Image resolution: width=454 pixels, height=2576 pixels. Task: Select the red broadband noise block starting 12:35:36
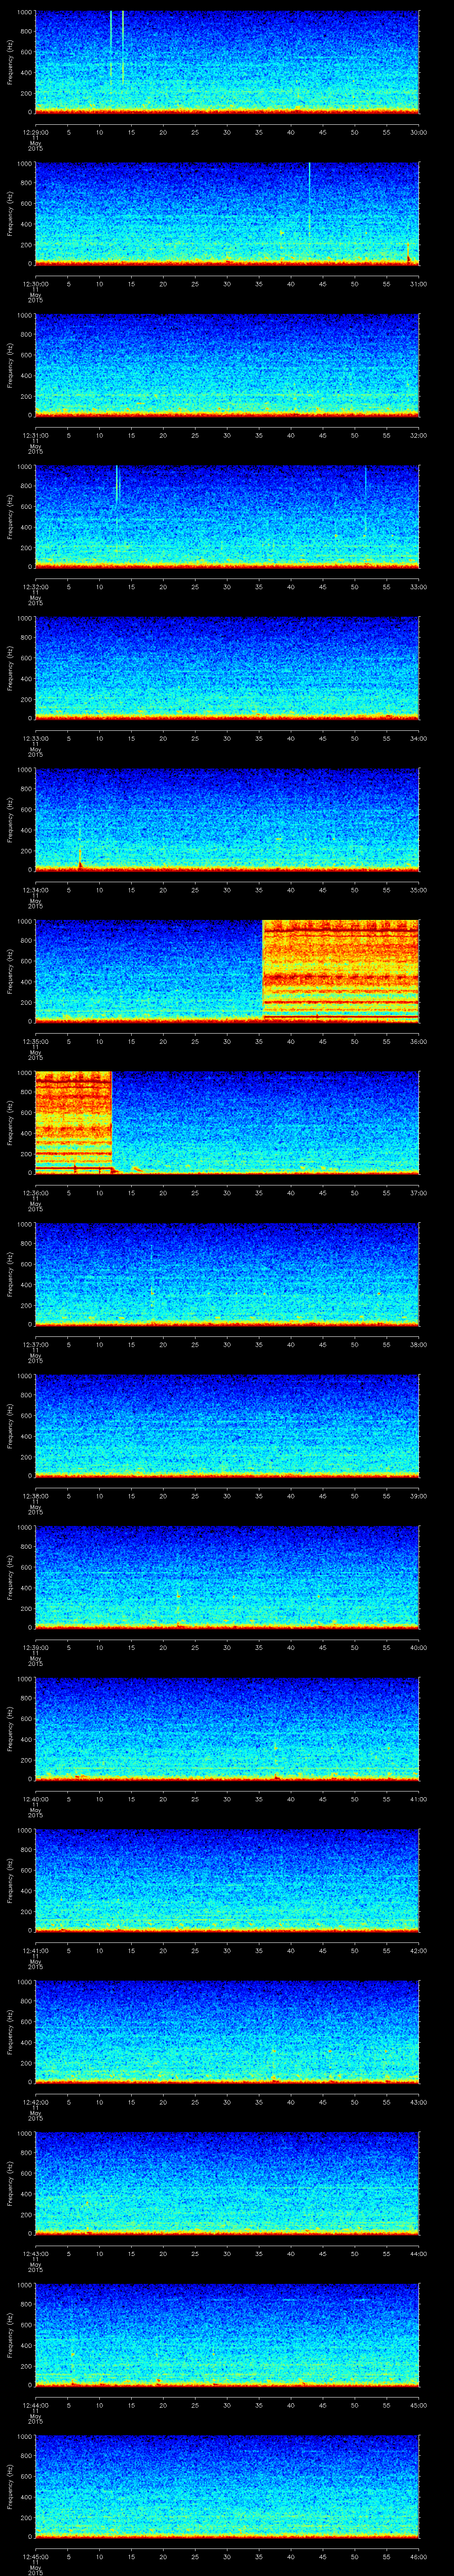pyautogui.click(x=340, y=968)
